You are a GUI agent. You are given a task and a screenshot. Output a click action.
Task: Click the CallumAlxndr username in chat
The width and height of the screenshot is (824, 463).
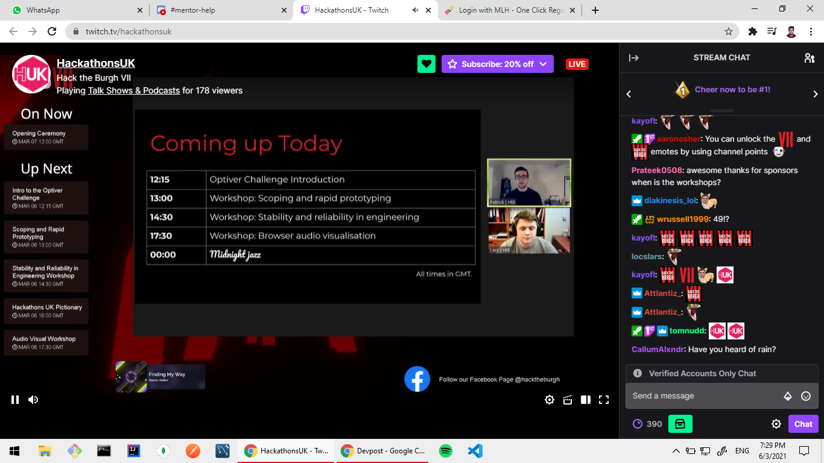(658, 350)
